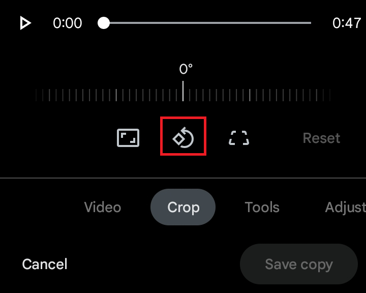Select the dashed-corner perspective crop icon
366x293 pixels.
click(x=239, y=138)
